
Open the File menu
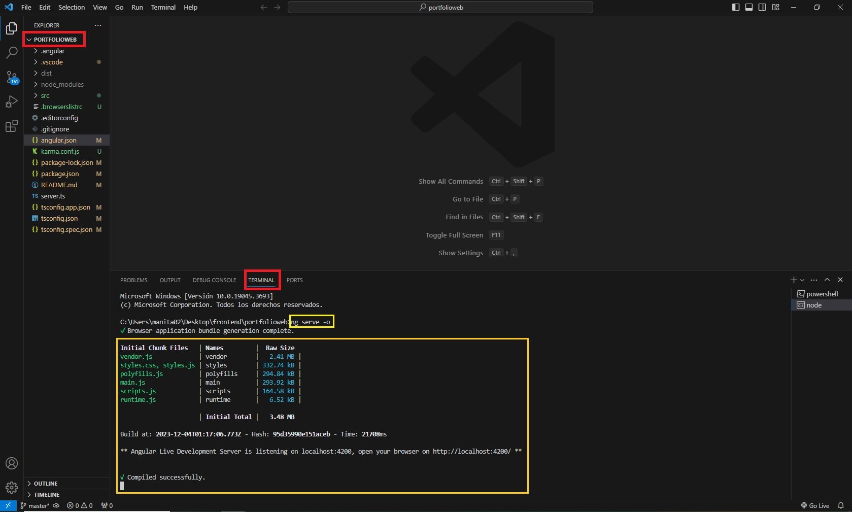click(x=26, y=7)
